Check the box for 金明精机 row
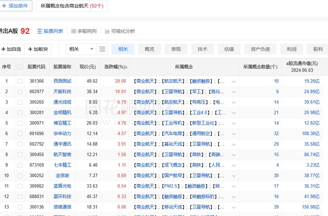 pos(20,113)
